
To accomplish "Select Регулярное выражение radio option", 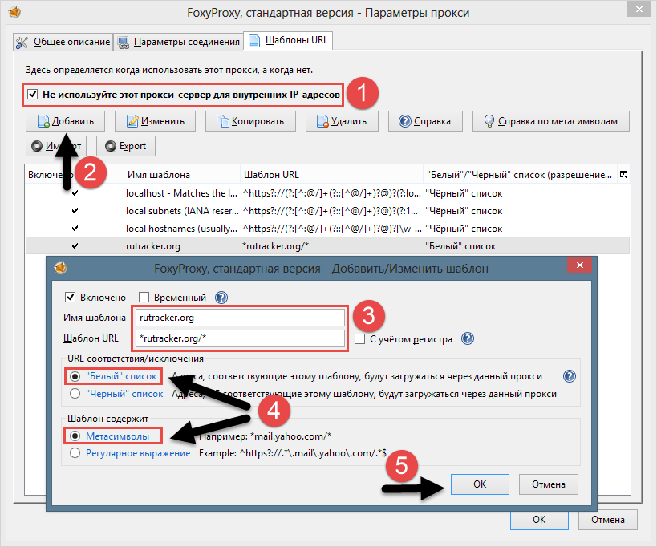I will coord(75,453).
